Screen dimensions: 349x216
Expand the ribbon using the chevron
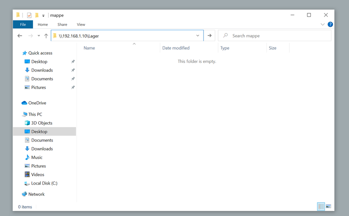323,25
